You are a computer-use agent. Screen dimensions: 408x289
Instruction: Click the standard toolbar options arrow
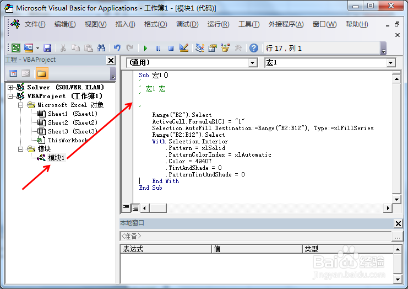[383, 49]
